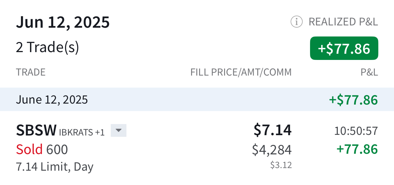Click the info icon beside REALIZED P&L

click(296, 22)
